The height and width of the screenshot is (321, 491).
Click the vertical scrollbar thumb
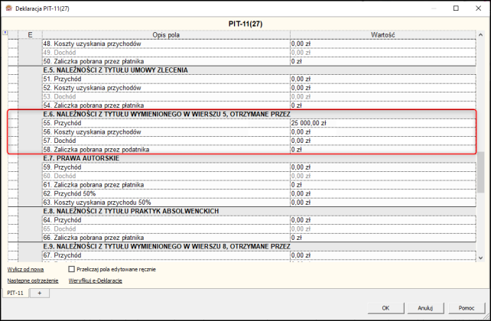(x=480, y=172)
